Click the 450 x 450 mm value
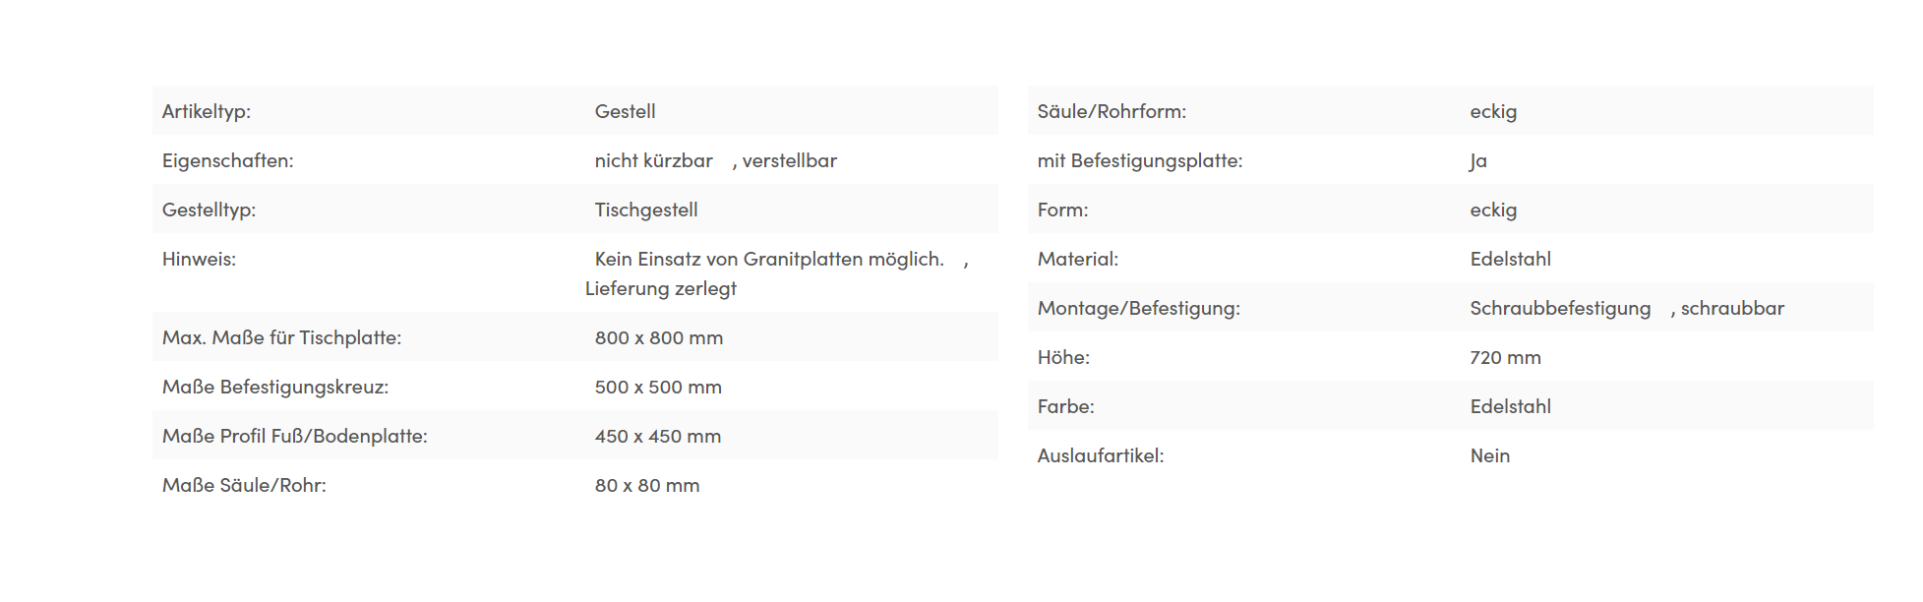This screenshot has height=602, width=1923. 658,436
